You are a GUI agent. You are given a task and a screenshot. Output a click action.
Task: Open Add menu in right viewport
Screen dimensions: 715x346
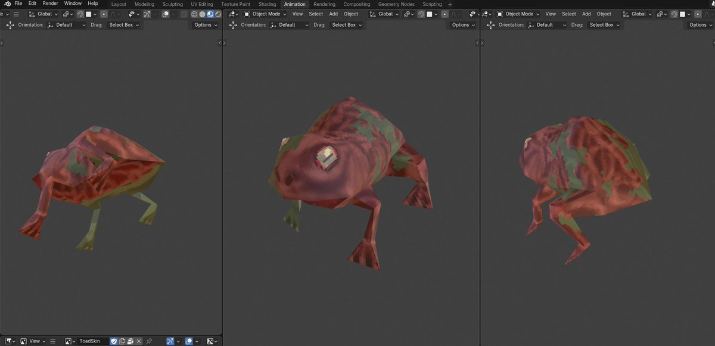(x=586, y=14)
